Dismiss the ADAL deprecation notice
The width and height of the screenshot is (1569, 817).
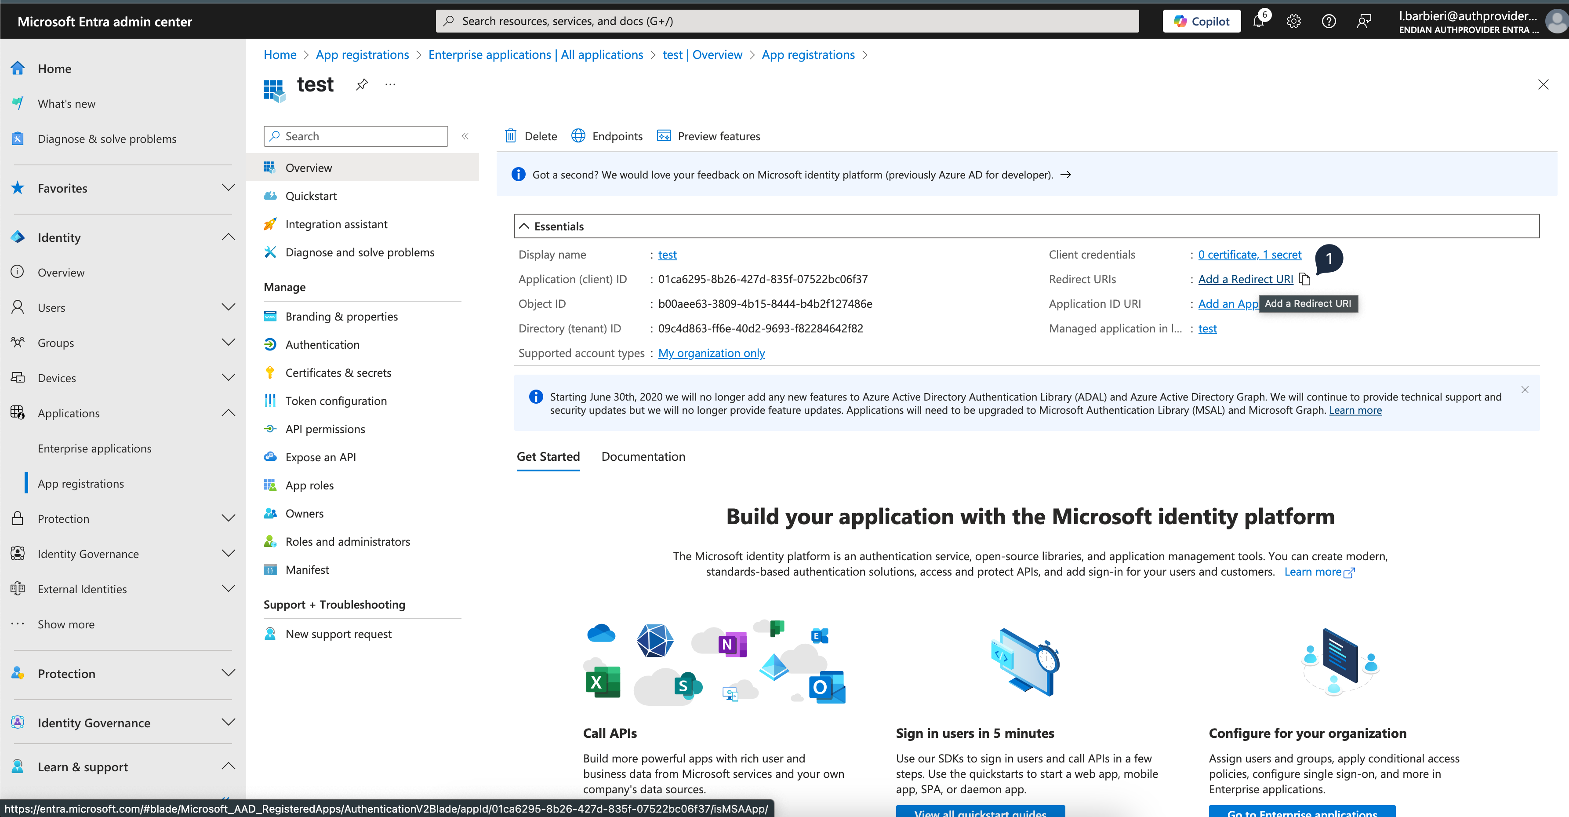tap(1525, 390)
